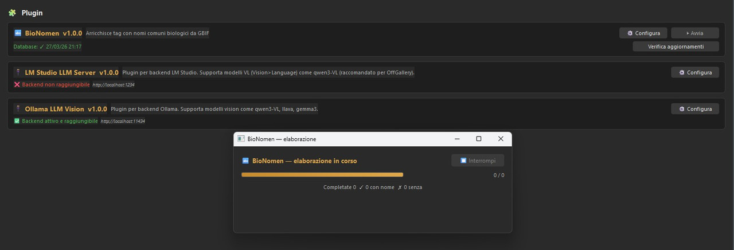The height and width of the screenshot is (250, 734).
Task: Click the '0 con nome' counter
Action: pos(378,187)
